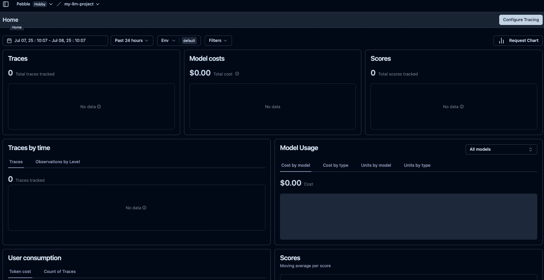Select the Token cost tab

[20, 272]
